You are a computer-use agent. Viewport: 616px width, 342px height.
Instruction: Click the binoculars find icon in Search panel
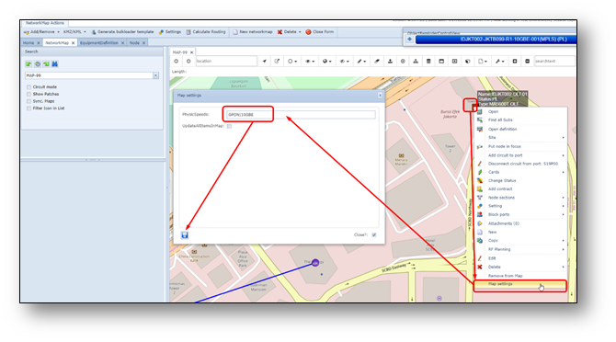coord(55,64)
